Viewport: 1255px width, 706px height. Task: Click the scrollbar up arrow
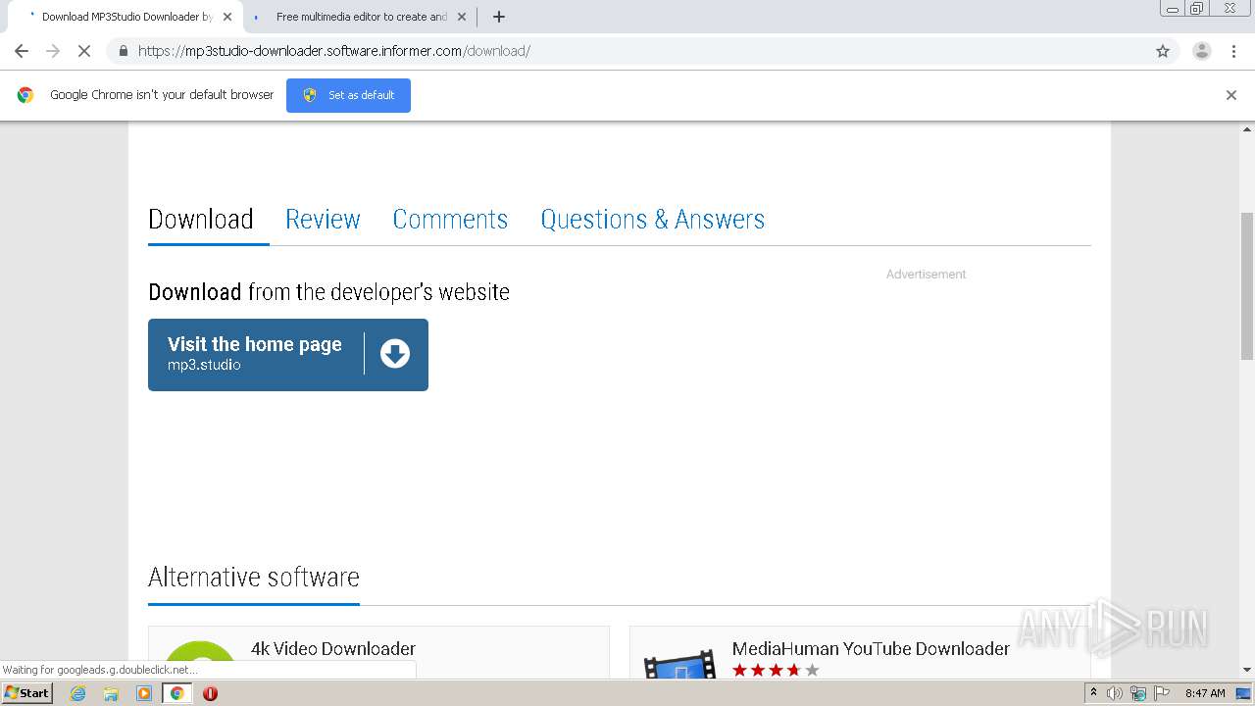coord(1247,128)
